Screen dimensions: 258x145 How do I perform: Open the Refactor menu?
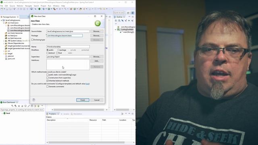20,6
